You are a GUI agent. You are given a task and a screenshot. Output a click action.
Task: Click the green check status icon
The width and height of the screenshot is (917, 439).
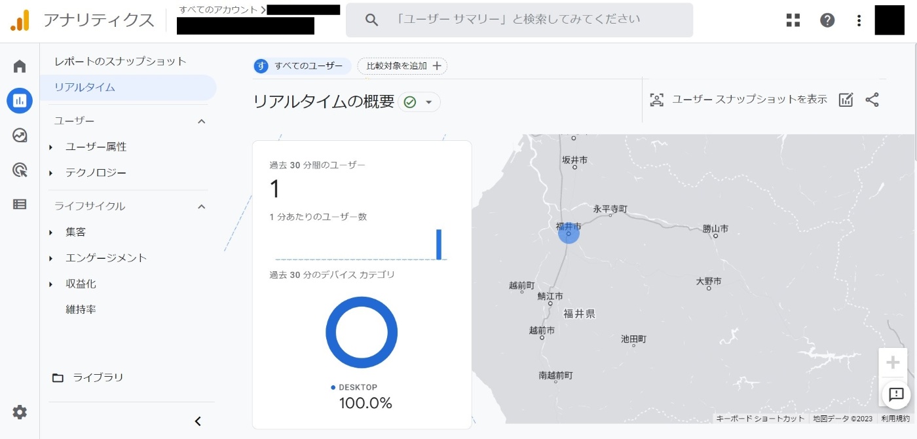(x=410, y=102)
